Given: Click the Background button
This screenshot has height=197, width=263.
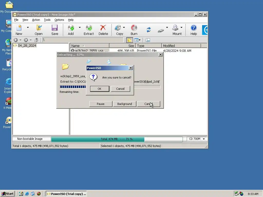Looking at the screenshot, I should (125, 104).
